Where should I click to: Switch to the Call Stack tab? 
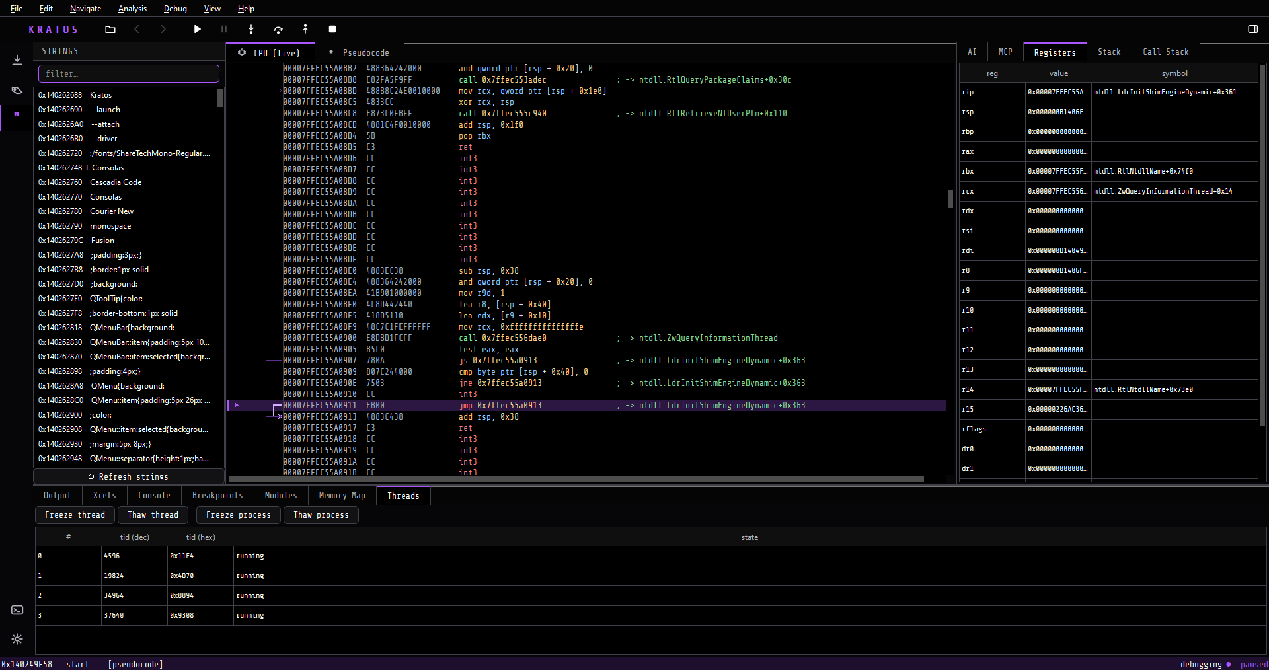pos(1165,52)
